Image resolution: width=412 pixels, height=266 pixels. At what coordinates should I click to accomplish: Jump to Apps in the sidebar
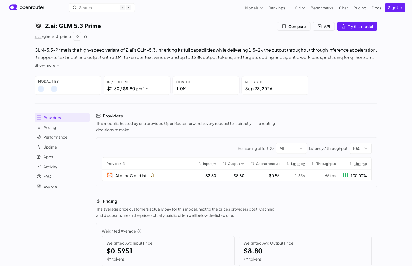[x=62, y=157]
